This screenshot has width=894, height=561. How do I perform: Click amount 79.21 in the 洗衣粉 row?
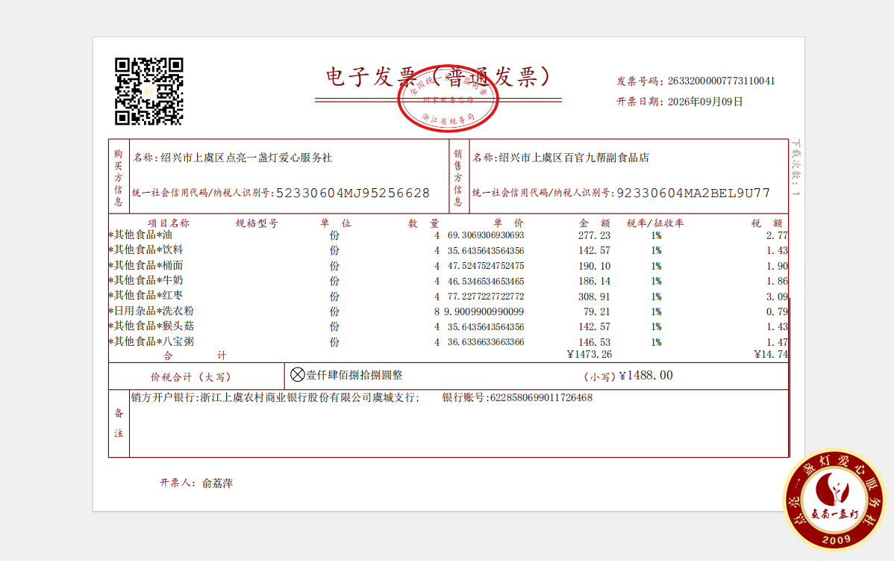[597, 312]
